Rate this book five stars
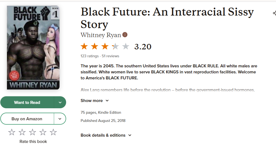Image resolution: width=276 pixels, height=144 pixels. point(53,132)
